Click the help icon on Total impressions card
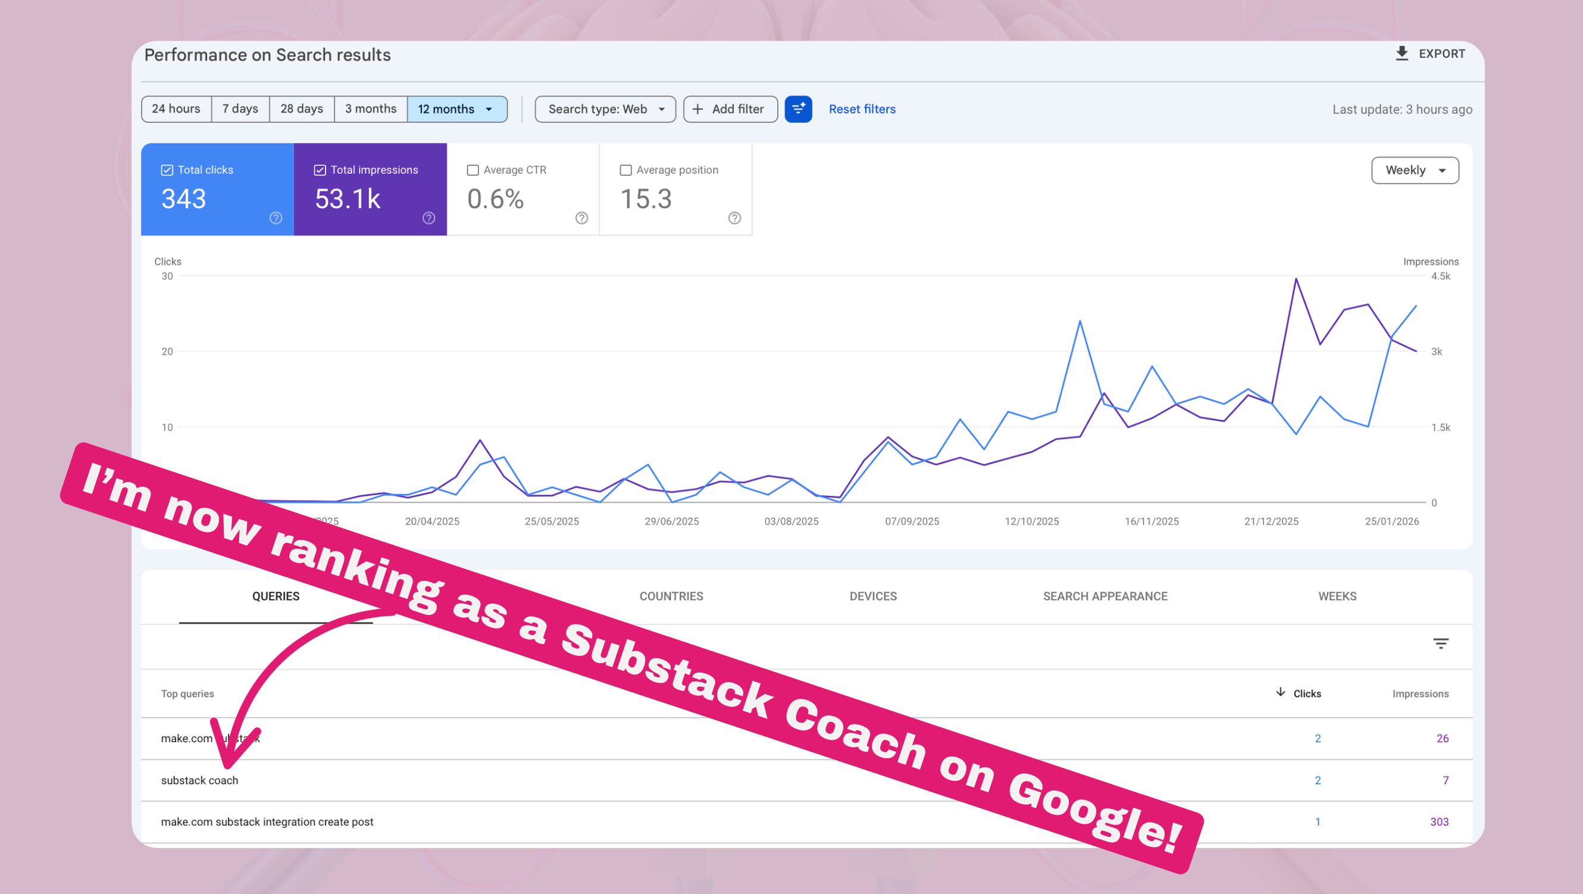1583x894 pixels. [x=429, y=218]
